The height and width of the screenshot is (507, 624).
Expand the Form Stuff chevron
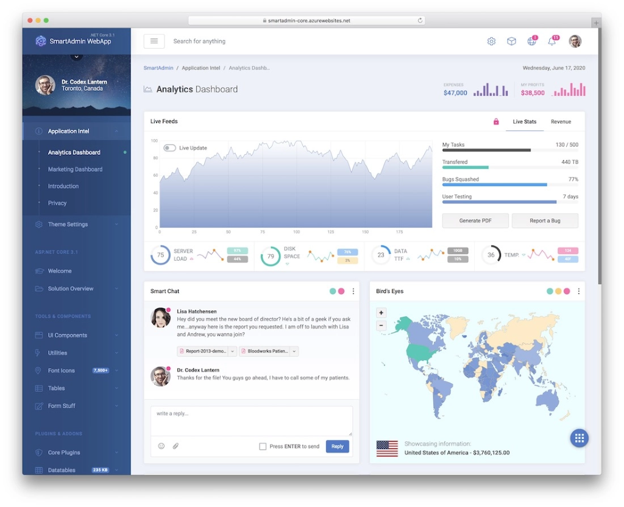pos(116,406)
